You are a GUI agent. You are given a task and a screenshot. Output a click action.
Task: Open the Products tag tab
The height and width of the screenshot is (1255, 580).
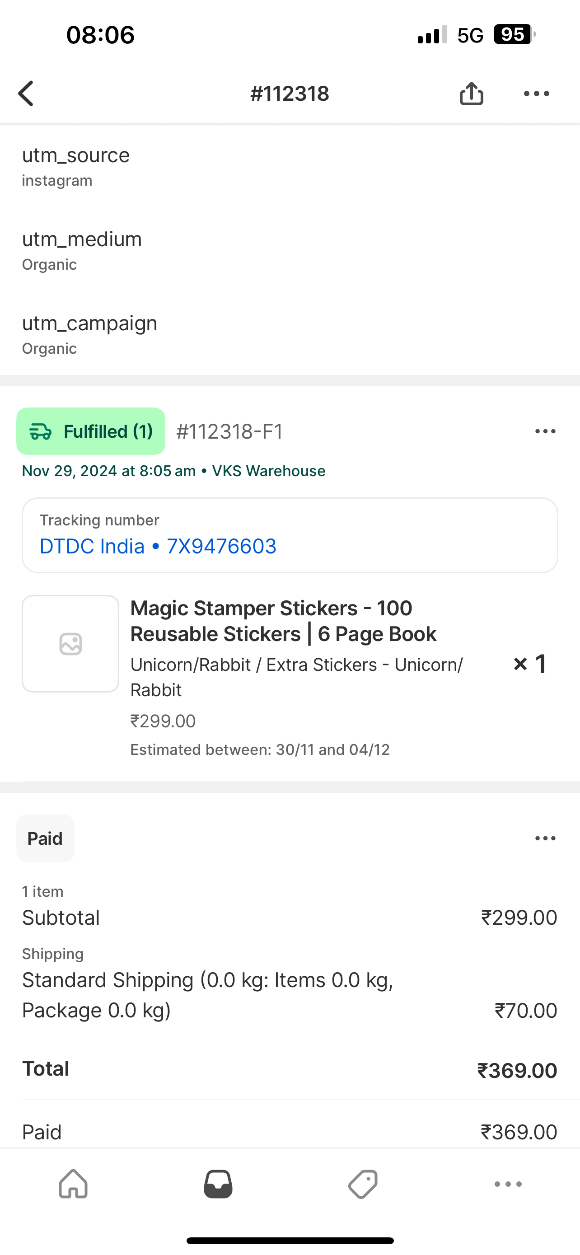tap(363, 1184)
